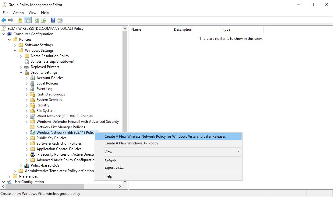Collapse the Security Settings tree node
This screenshot has width=333, height=197.
tap(21, 72)
